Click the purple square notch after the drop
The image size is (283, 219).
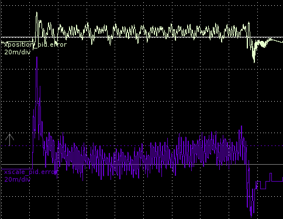pyautogui.click(x=263, y=185)
